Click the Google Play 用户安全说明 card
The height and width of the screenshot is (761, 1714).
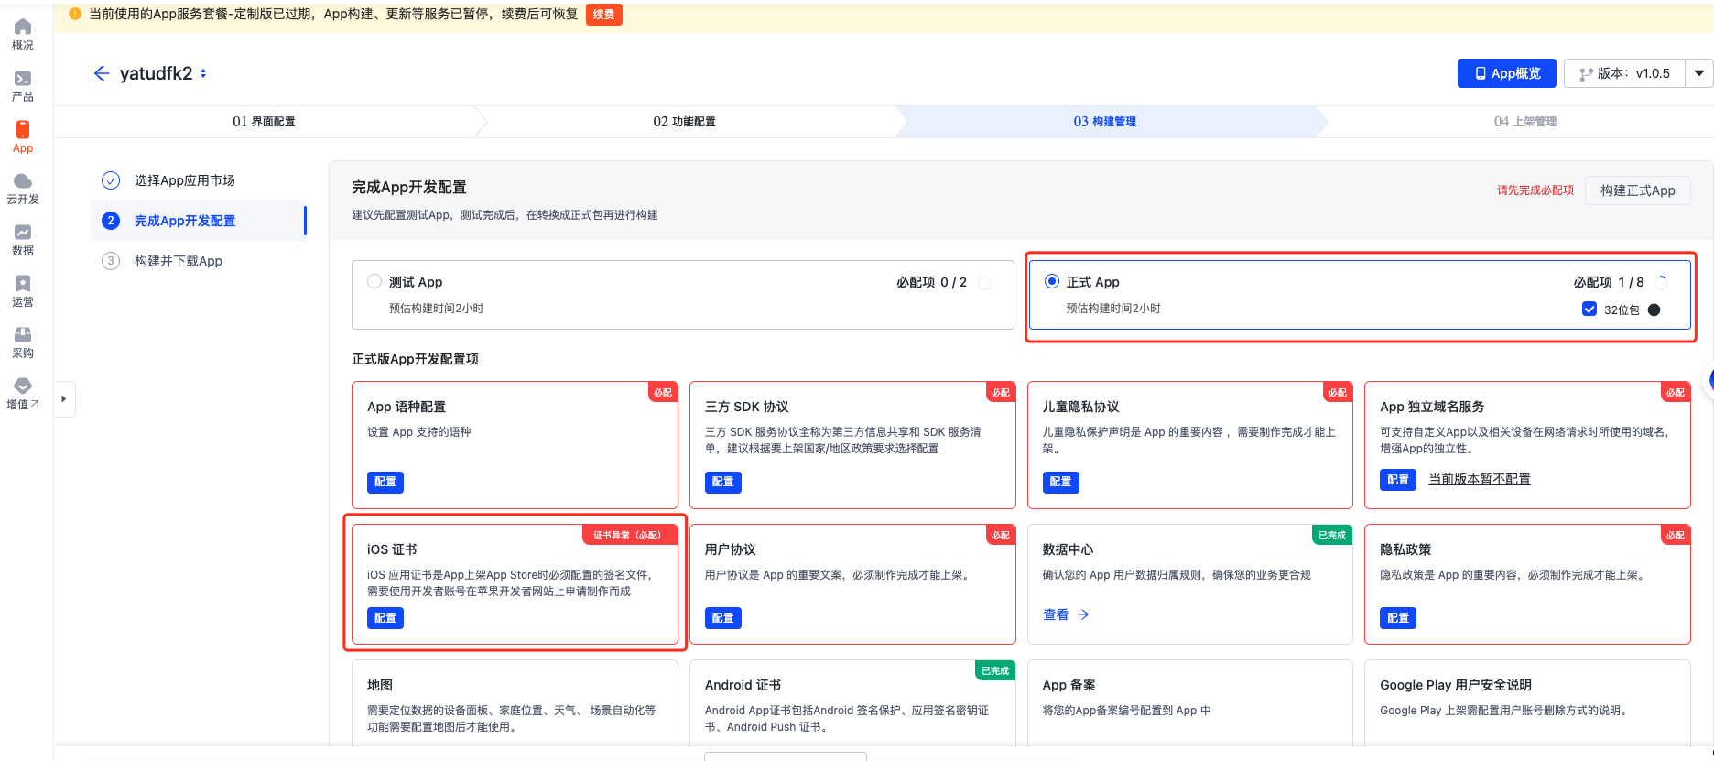point(1527,703)
